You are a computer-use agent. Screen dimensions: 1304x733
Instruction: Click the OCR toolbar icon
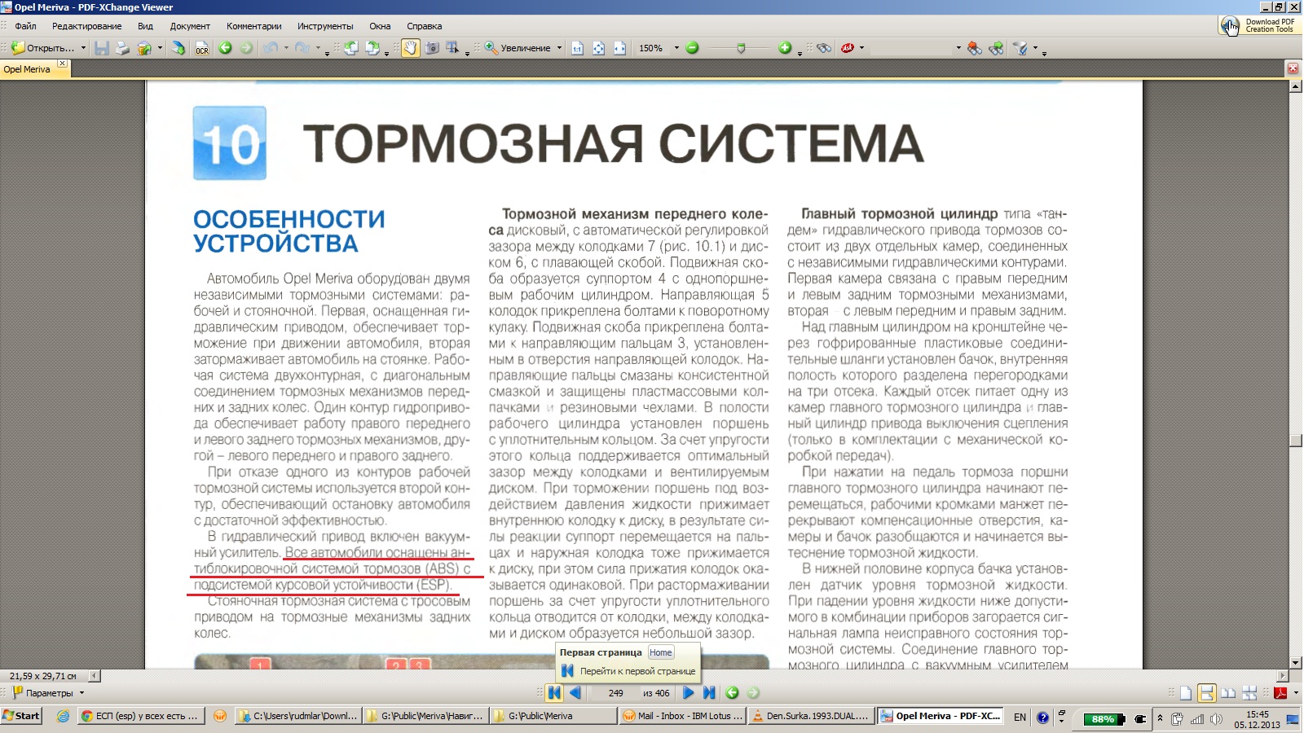[201, 48]
